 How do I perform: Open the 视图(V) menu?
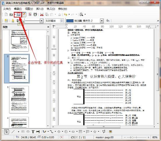click(x=29, y=9)
